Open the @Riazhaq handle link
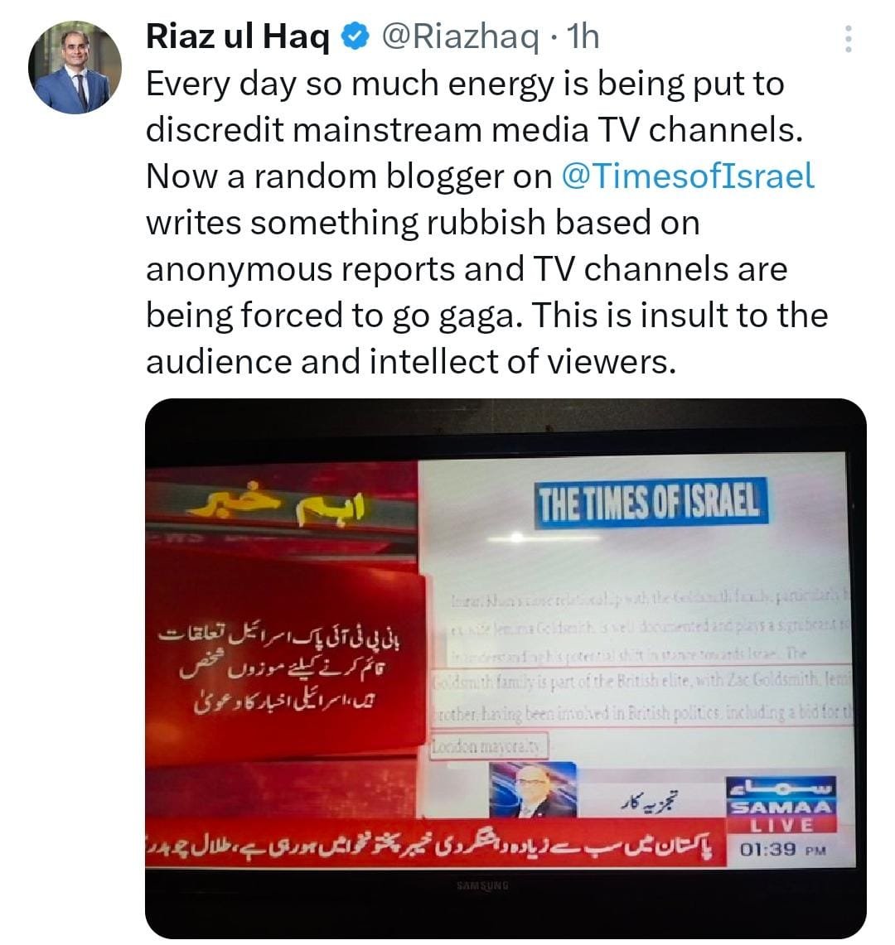The image size is (895, 945). [x=460, y=37]
